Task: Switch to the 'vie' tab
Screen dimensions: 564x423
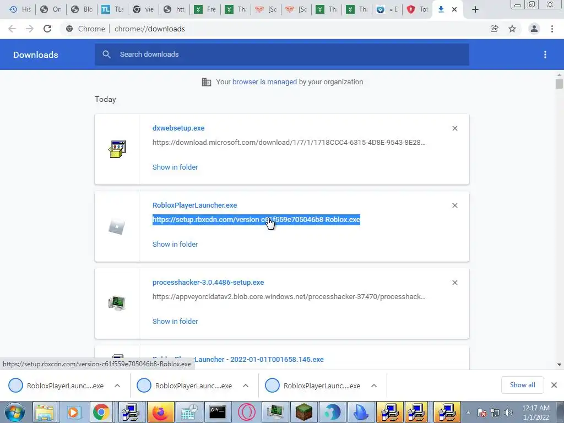Action: point(143,9)
